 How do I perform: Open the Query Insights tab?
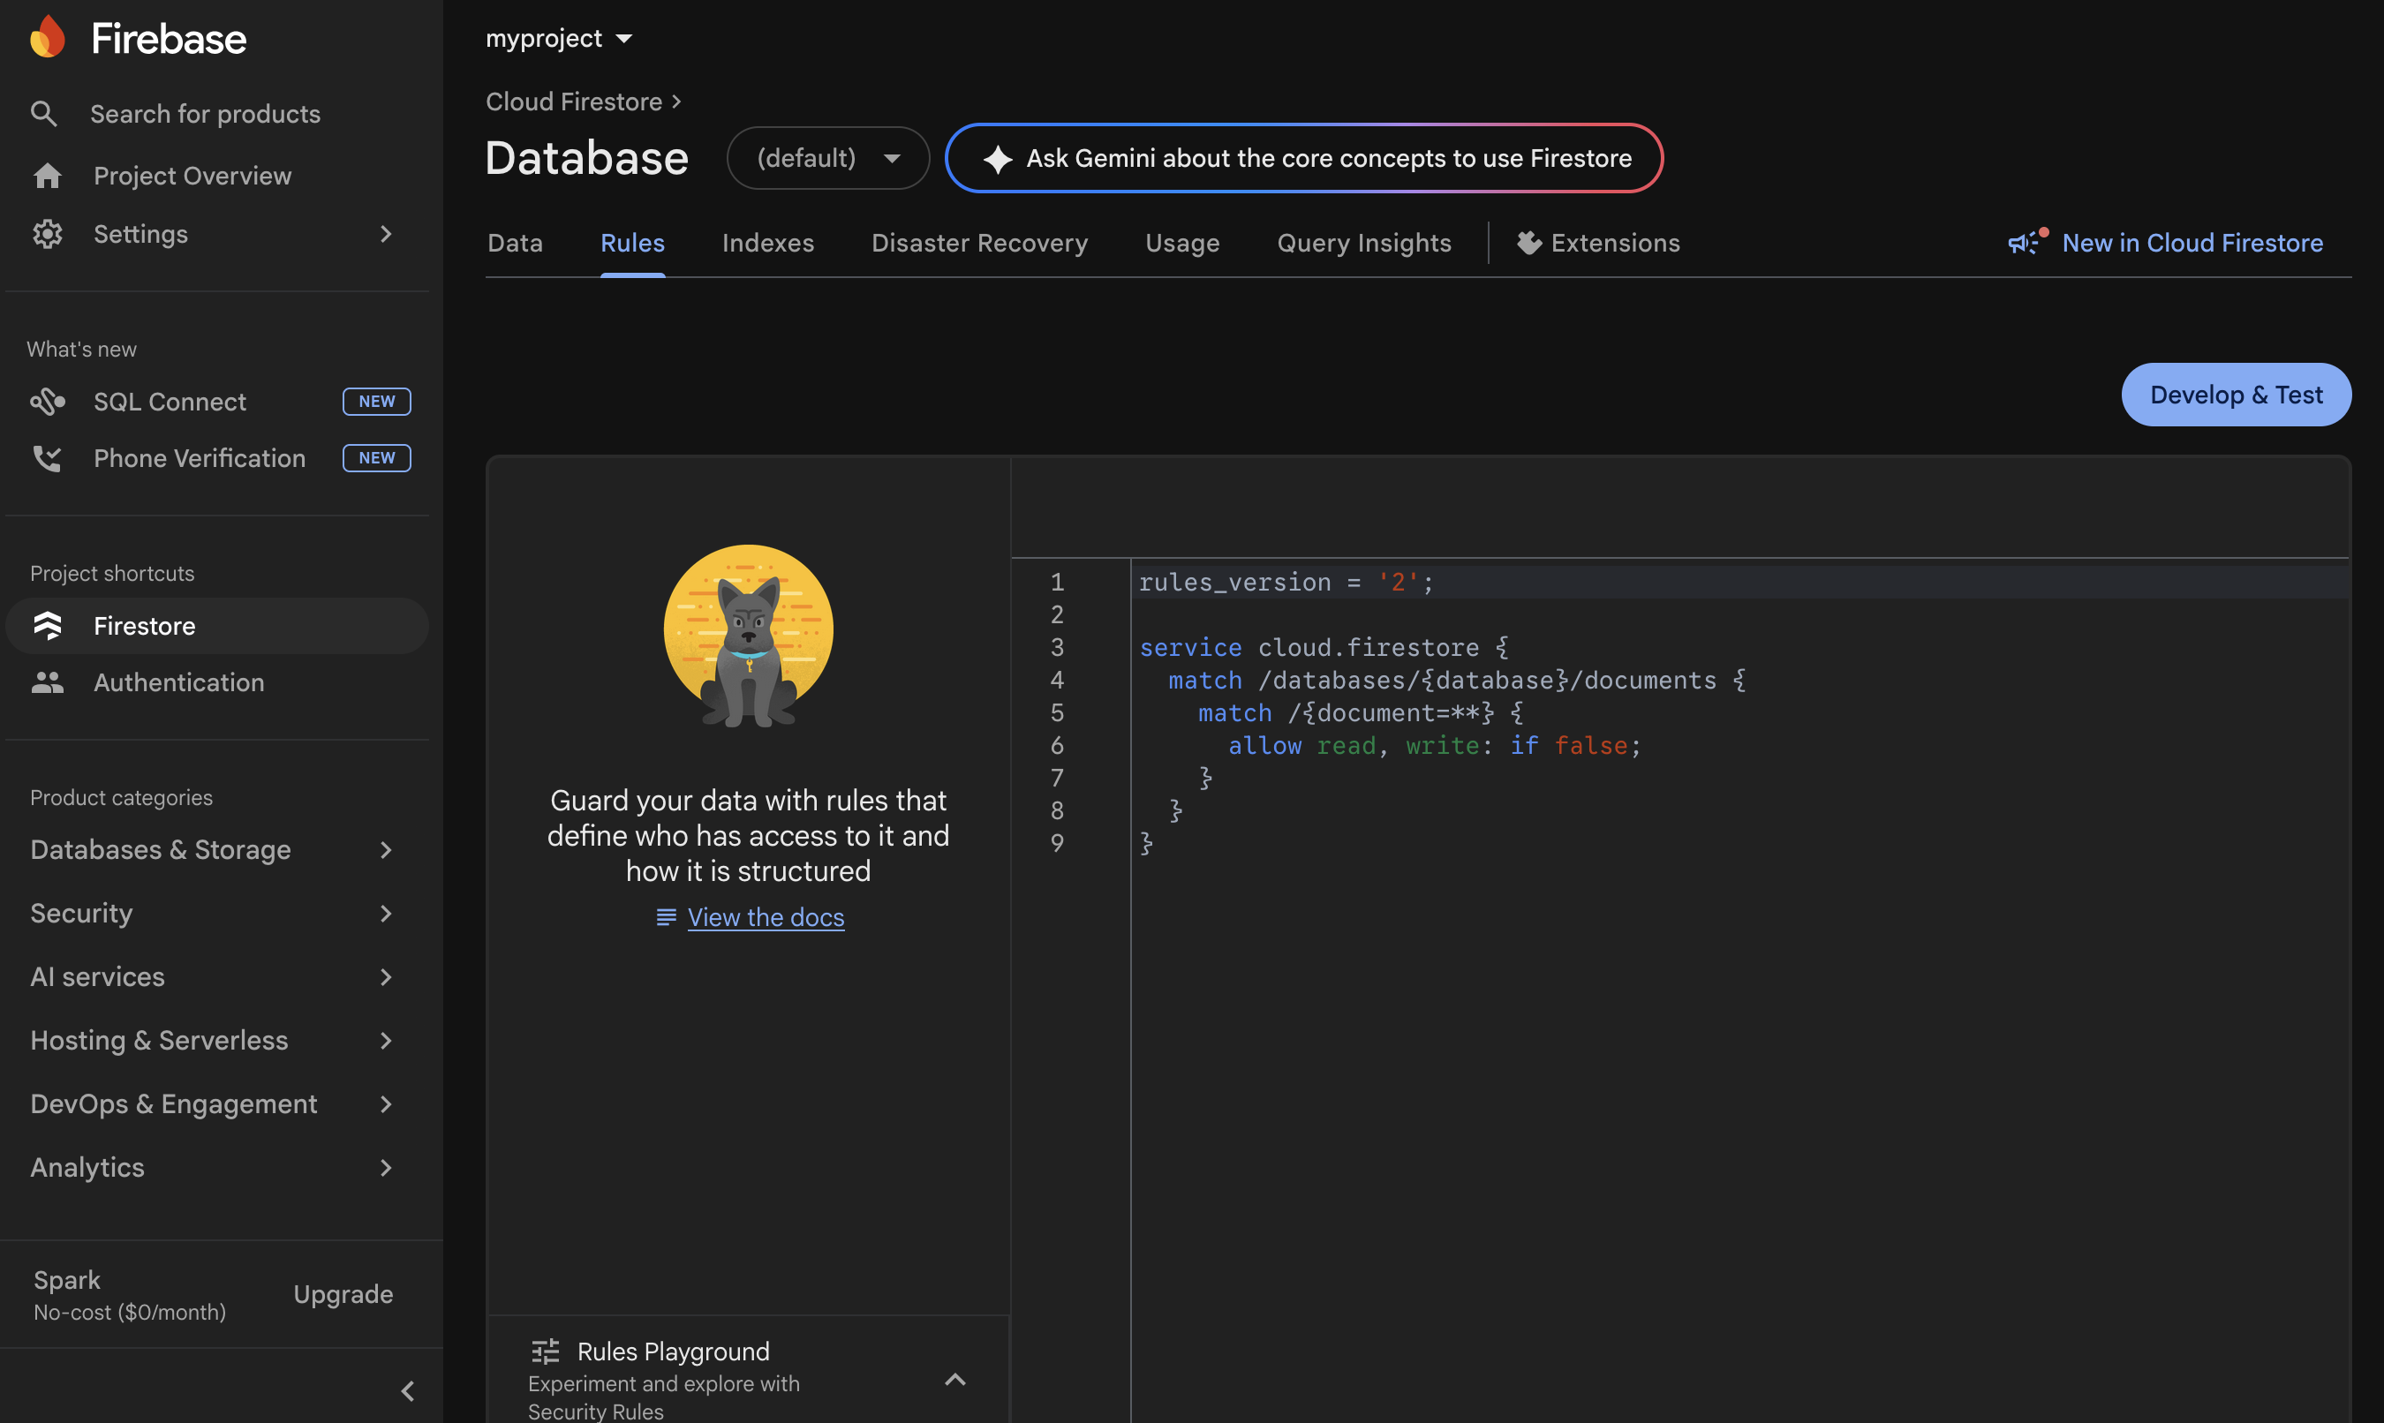(1363, 243)
